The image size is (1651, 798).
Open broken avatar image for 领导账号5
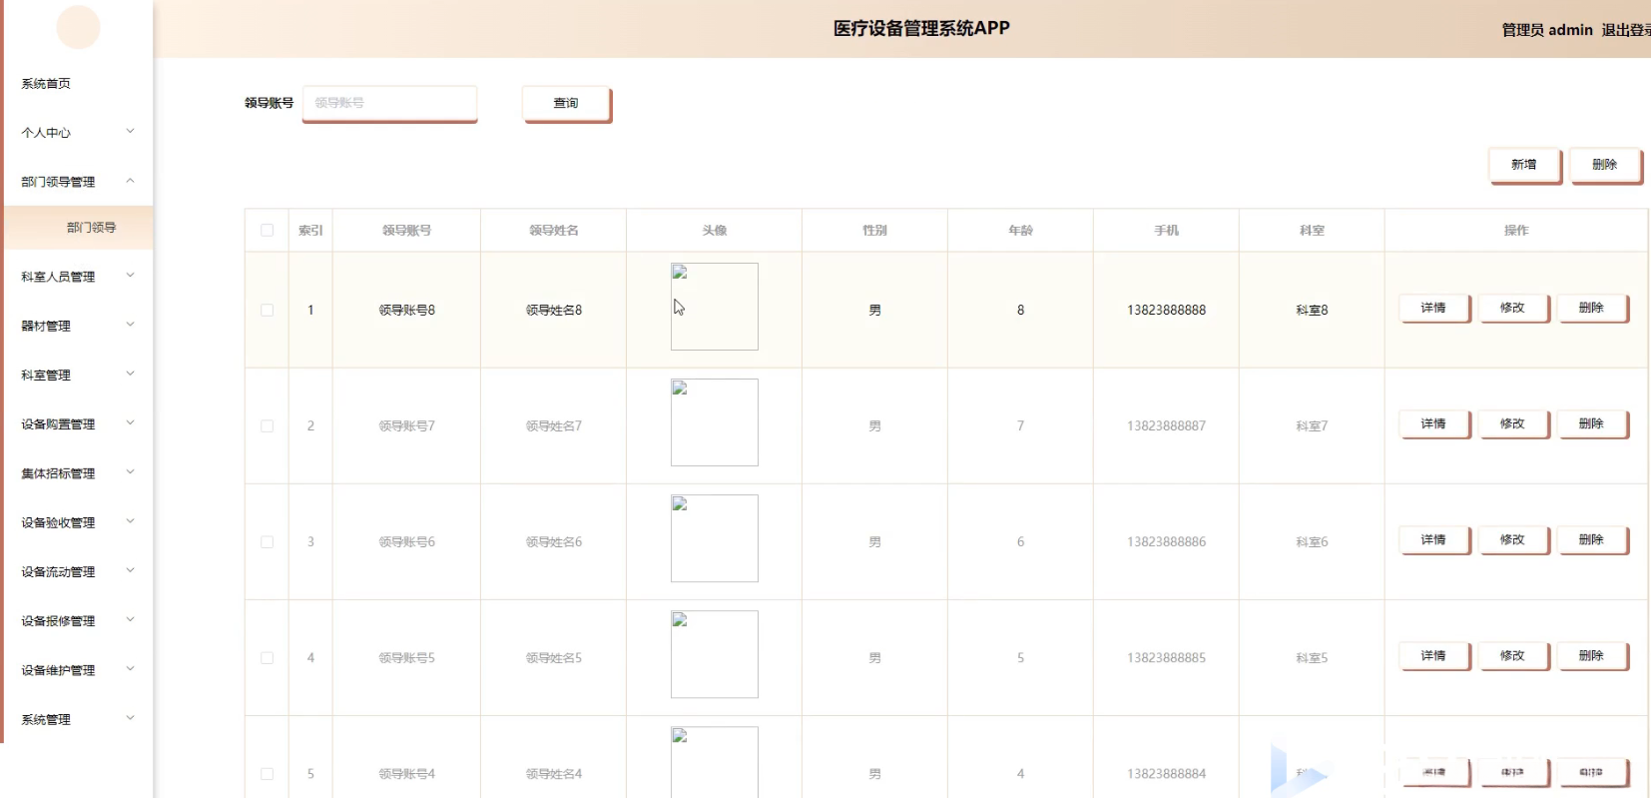click(715, 654)
